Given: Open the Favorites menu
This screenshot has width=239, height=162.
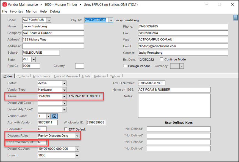Looking at the screenshot, I should click(x=16, y=11).
